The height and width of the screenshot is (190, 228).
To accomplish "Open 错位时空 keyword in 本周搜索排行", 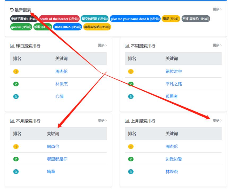I will point(174,72).
